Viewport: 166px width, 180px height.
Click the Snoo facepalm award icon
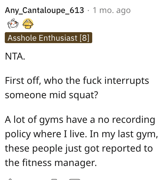click(13, 24)
